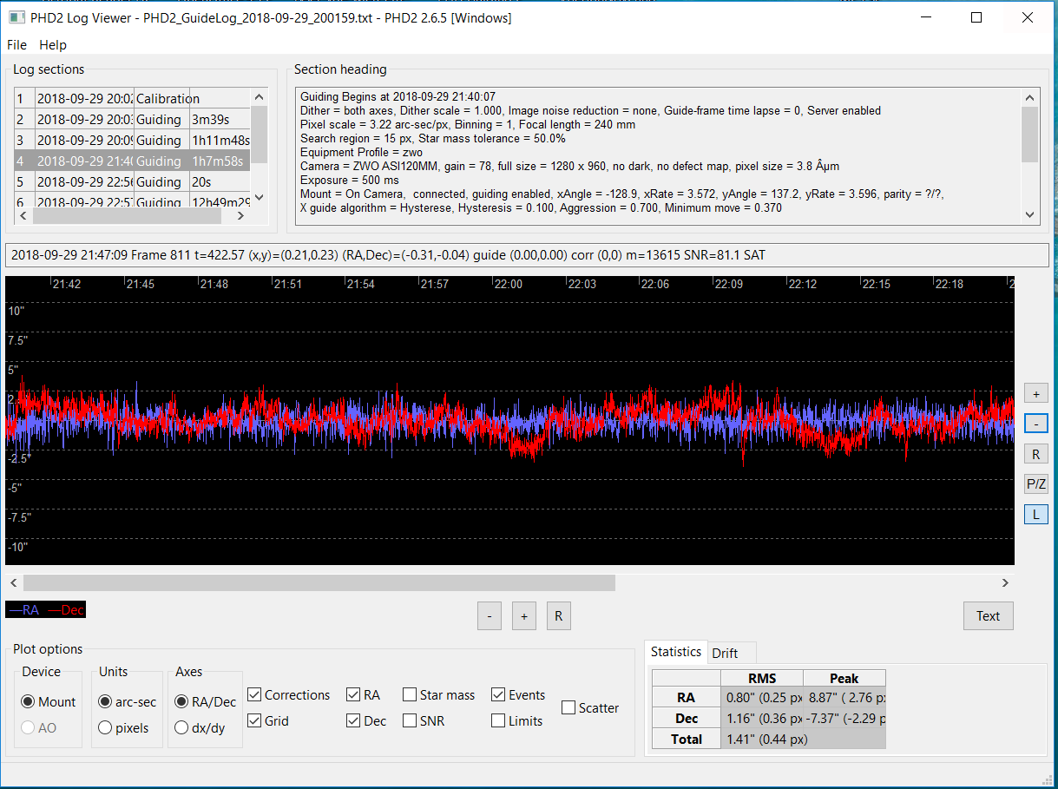Click the Dec RMS value cell
The width and height of the screenshot is (1058, 789).
pos(761,718)
